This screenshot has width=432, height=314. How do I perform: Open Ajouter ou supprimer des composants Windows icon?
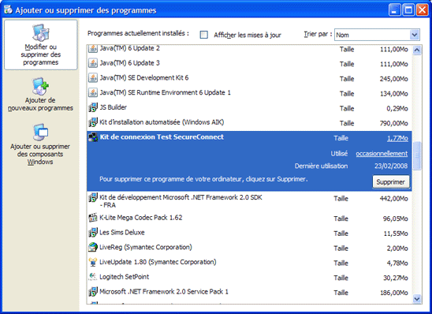40,133
